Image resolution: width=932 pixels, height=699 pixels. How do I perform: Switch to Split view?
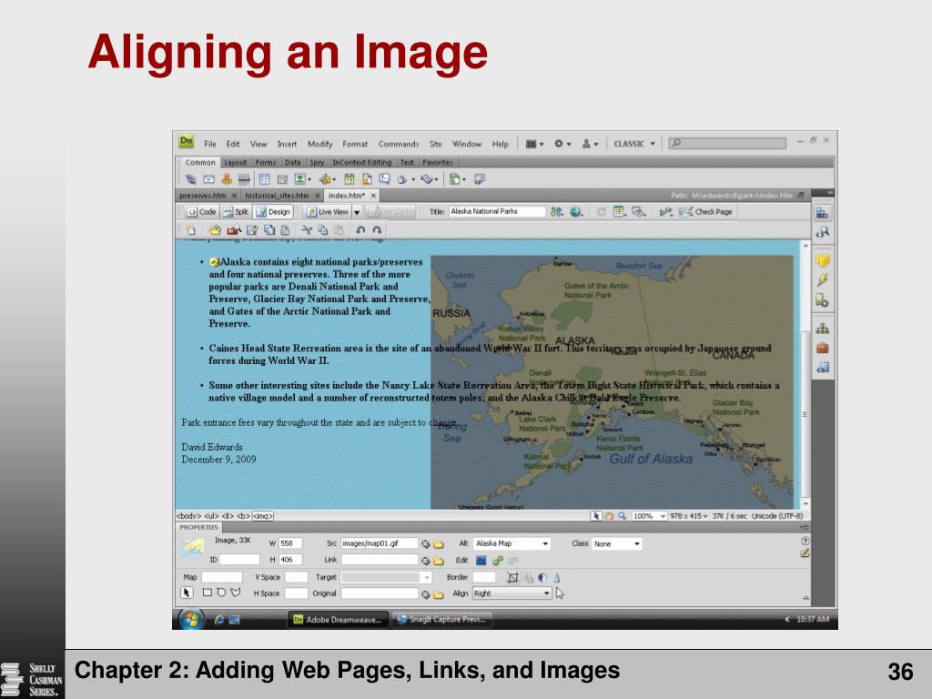(x=236, y=211)
